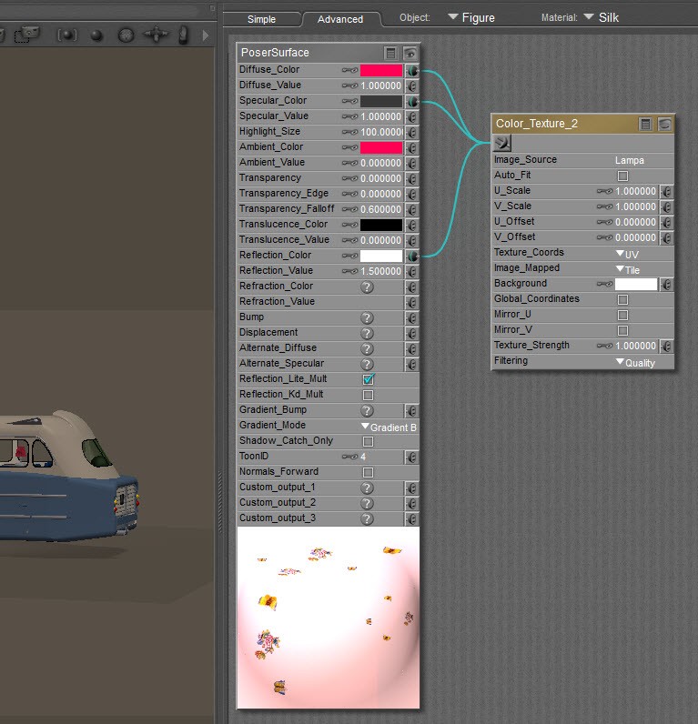
Task: Click the PoserSurface node title bar
Action: pos(328,53)
